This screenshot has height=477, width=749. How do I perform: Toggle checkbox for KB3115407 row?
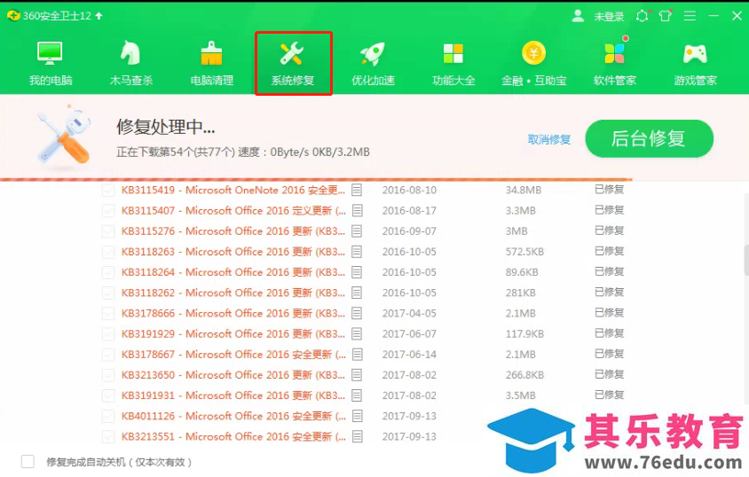108,210
